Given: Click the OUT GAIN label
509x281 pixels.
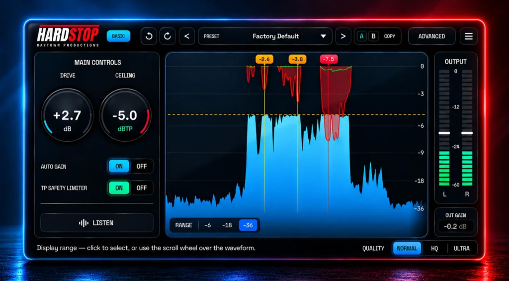Looking at the screenshot, I should (456, 215).
